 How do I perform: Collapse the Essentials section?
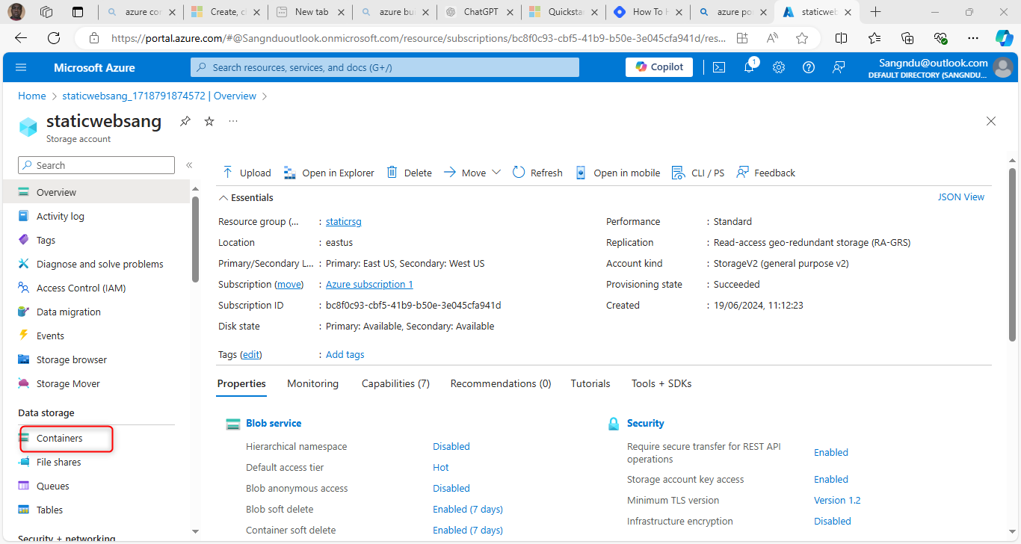(x=246, y=198)
